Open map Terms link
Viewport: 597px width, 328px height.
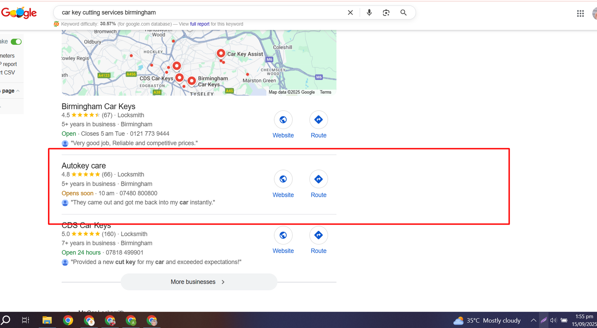pos(325,92)
